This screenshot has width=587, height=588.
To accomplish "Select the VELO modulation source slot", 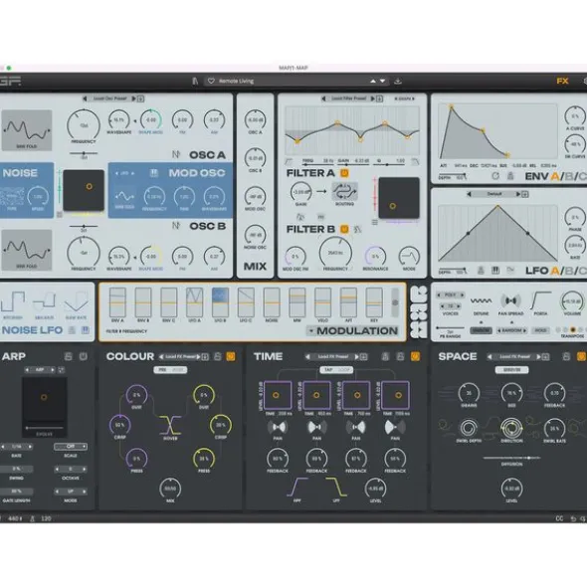I will tap(322, 302).
